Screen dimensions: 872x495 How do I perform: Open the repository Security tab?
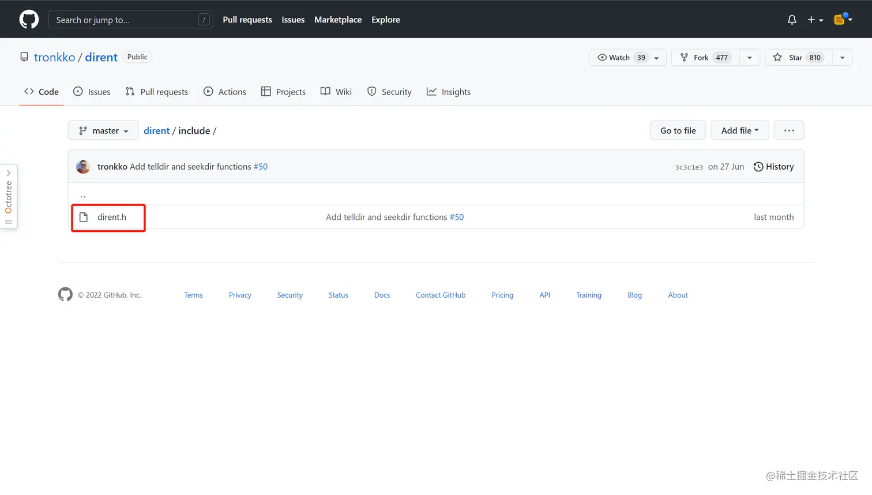[389, 92]
